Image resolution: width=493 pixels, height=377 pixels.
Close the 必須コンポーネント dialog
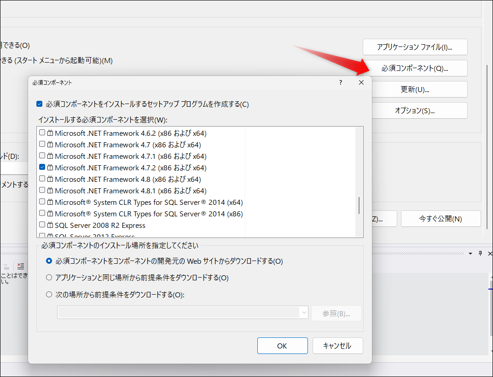pos(361,83)
